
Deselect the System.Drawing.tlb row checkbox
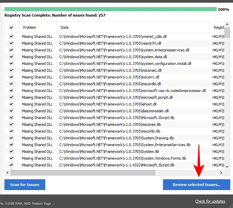(x=11, y=138)
